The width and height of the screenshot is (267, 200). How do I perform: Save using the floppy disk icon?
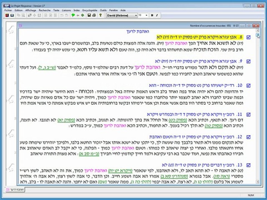pyautogui.click(x=89, y=15)
